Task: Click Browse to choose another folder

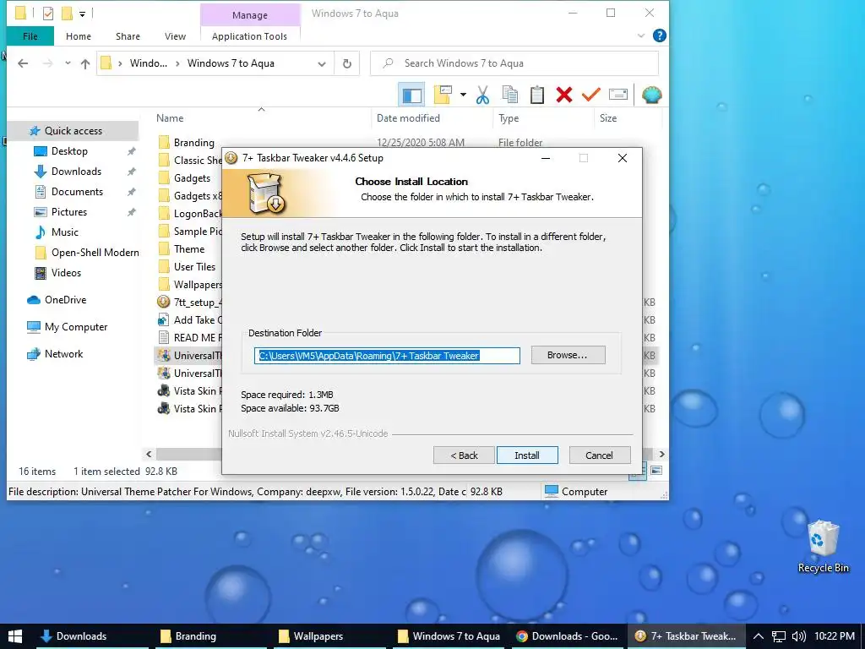Action: (568, 355)
